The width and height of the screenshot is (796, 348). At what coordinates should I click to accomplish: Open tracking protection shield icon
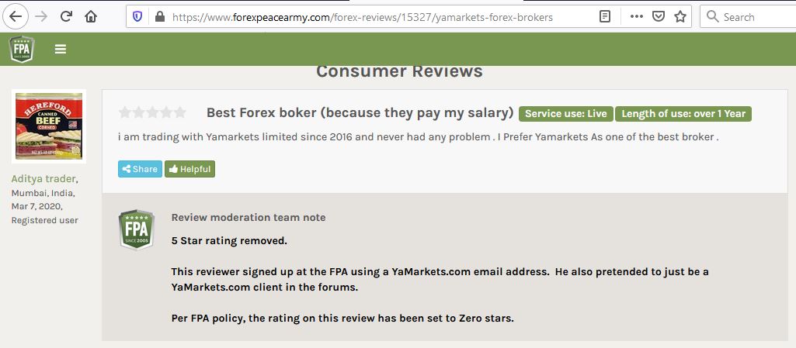(137, 17)
